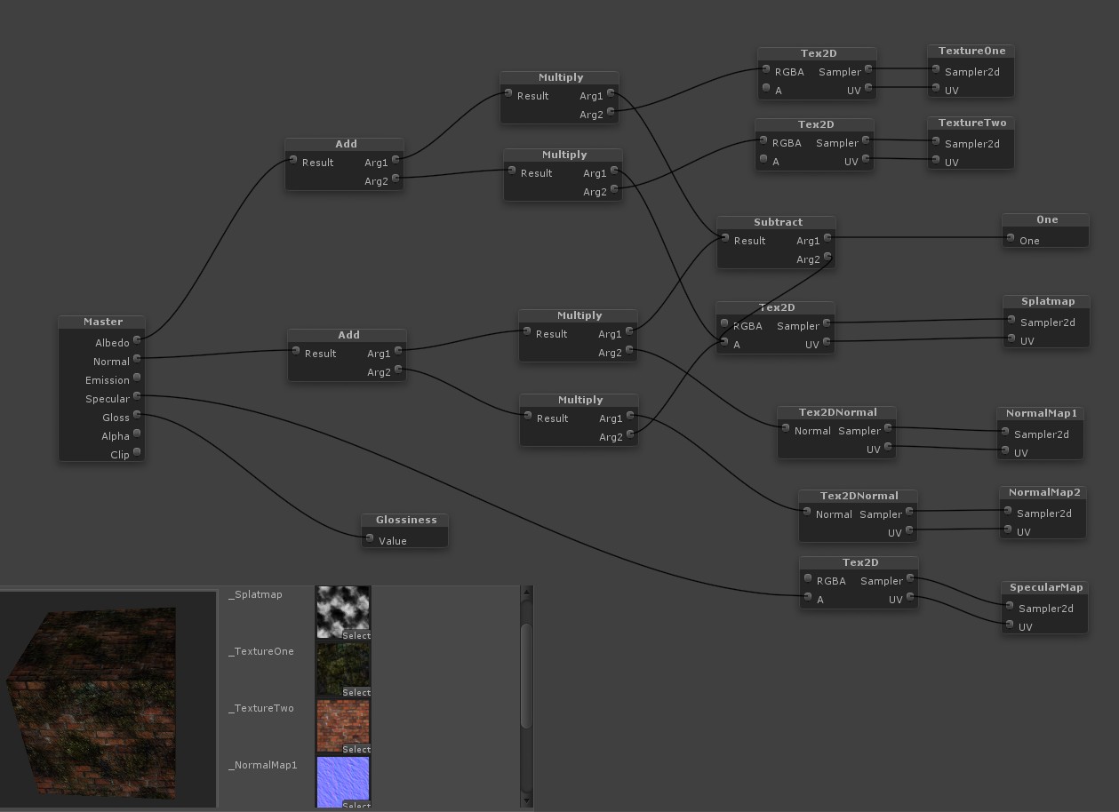Click the Clip input socket on Master node
The height and width of the screenshot is (812, 1119).
point(138,453)
